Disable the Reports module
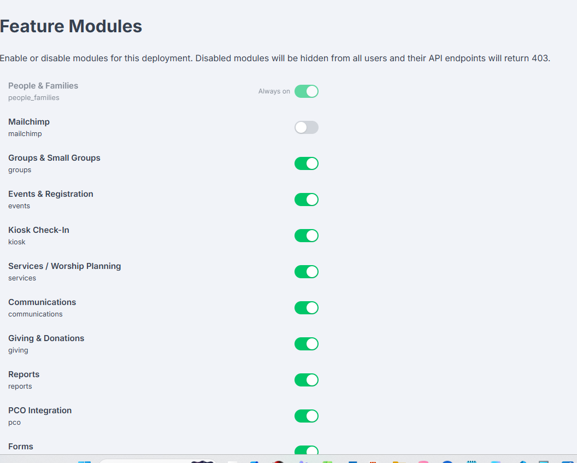 306,380
